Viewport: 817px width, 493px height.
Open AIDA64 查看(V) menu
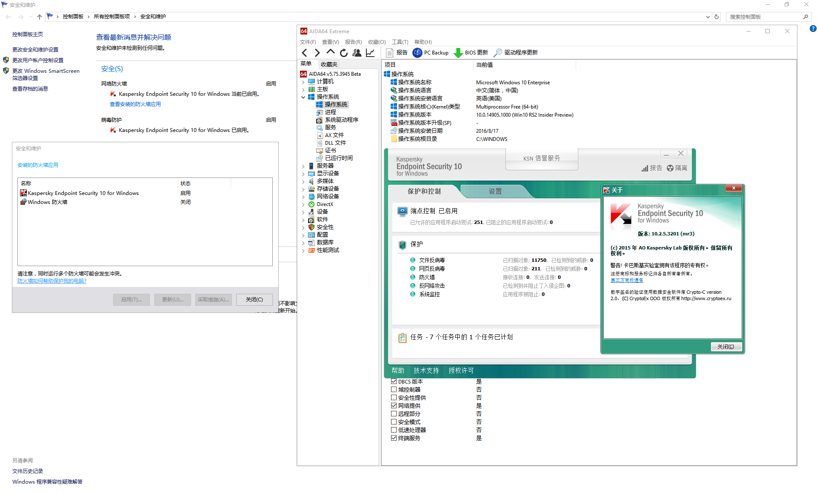pyautogui.click(x=330, y=42)
